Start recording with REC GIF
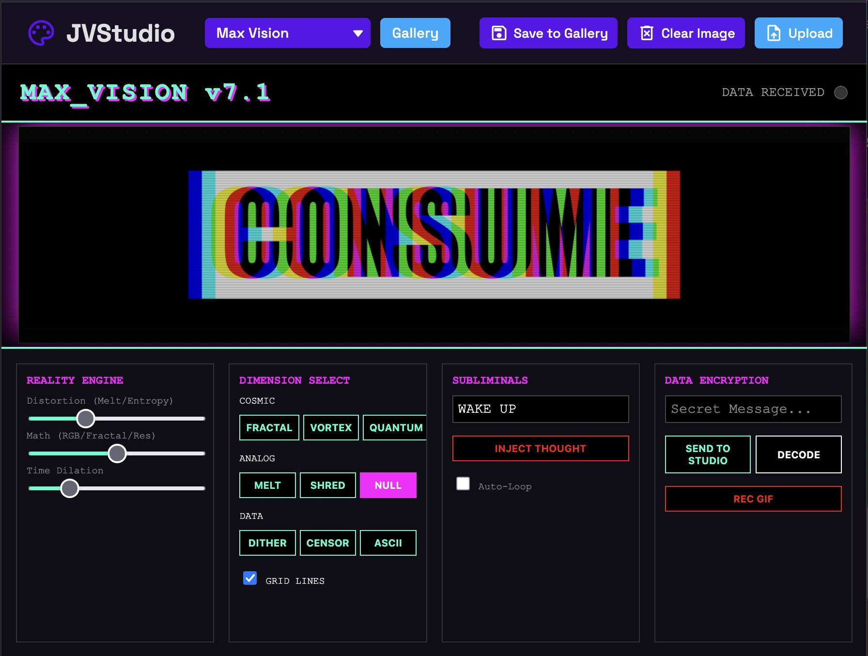The width and height of the screenshot is (868, 656). pos(753,499)
